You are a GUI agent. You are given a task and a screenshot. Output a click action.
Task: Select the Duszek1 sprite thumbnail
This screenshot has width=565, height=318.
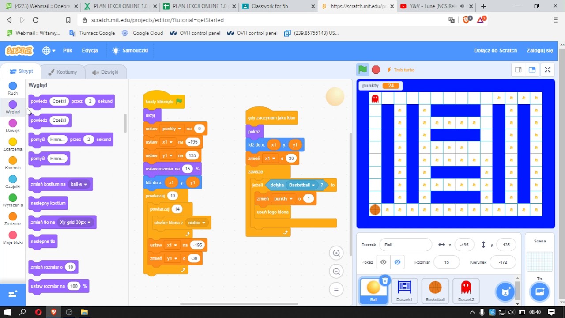[404, 291]
